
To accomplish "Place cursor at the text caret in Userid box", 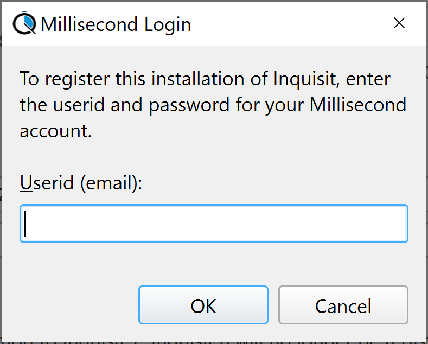I will 25,224.
